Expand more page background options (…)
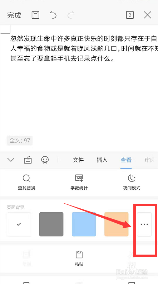The height and width of the screenshot is (284, 158). (144, 224)
